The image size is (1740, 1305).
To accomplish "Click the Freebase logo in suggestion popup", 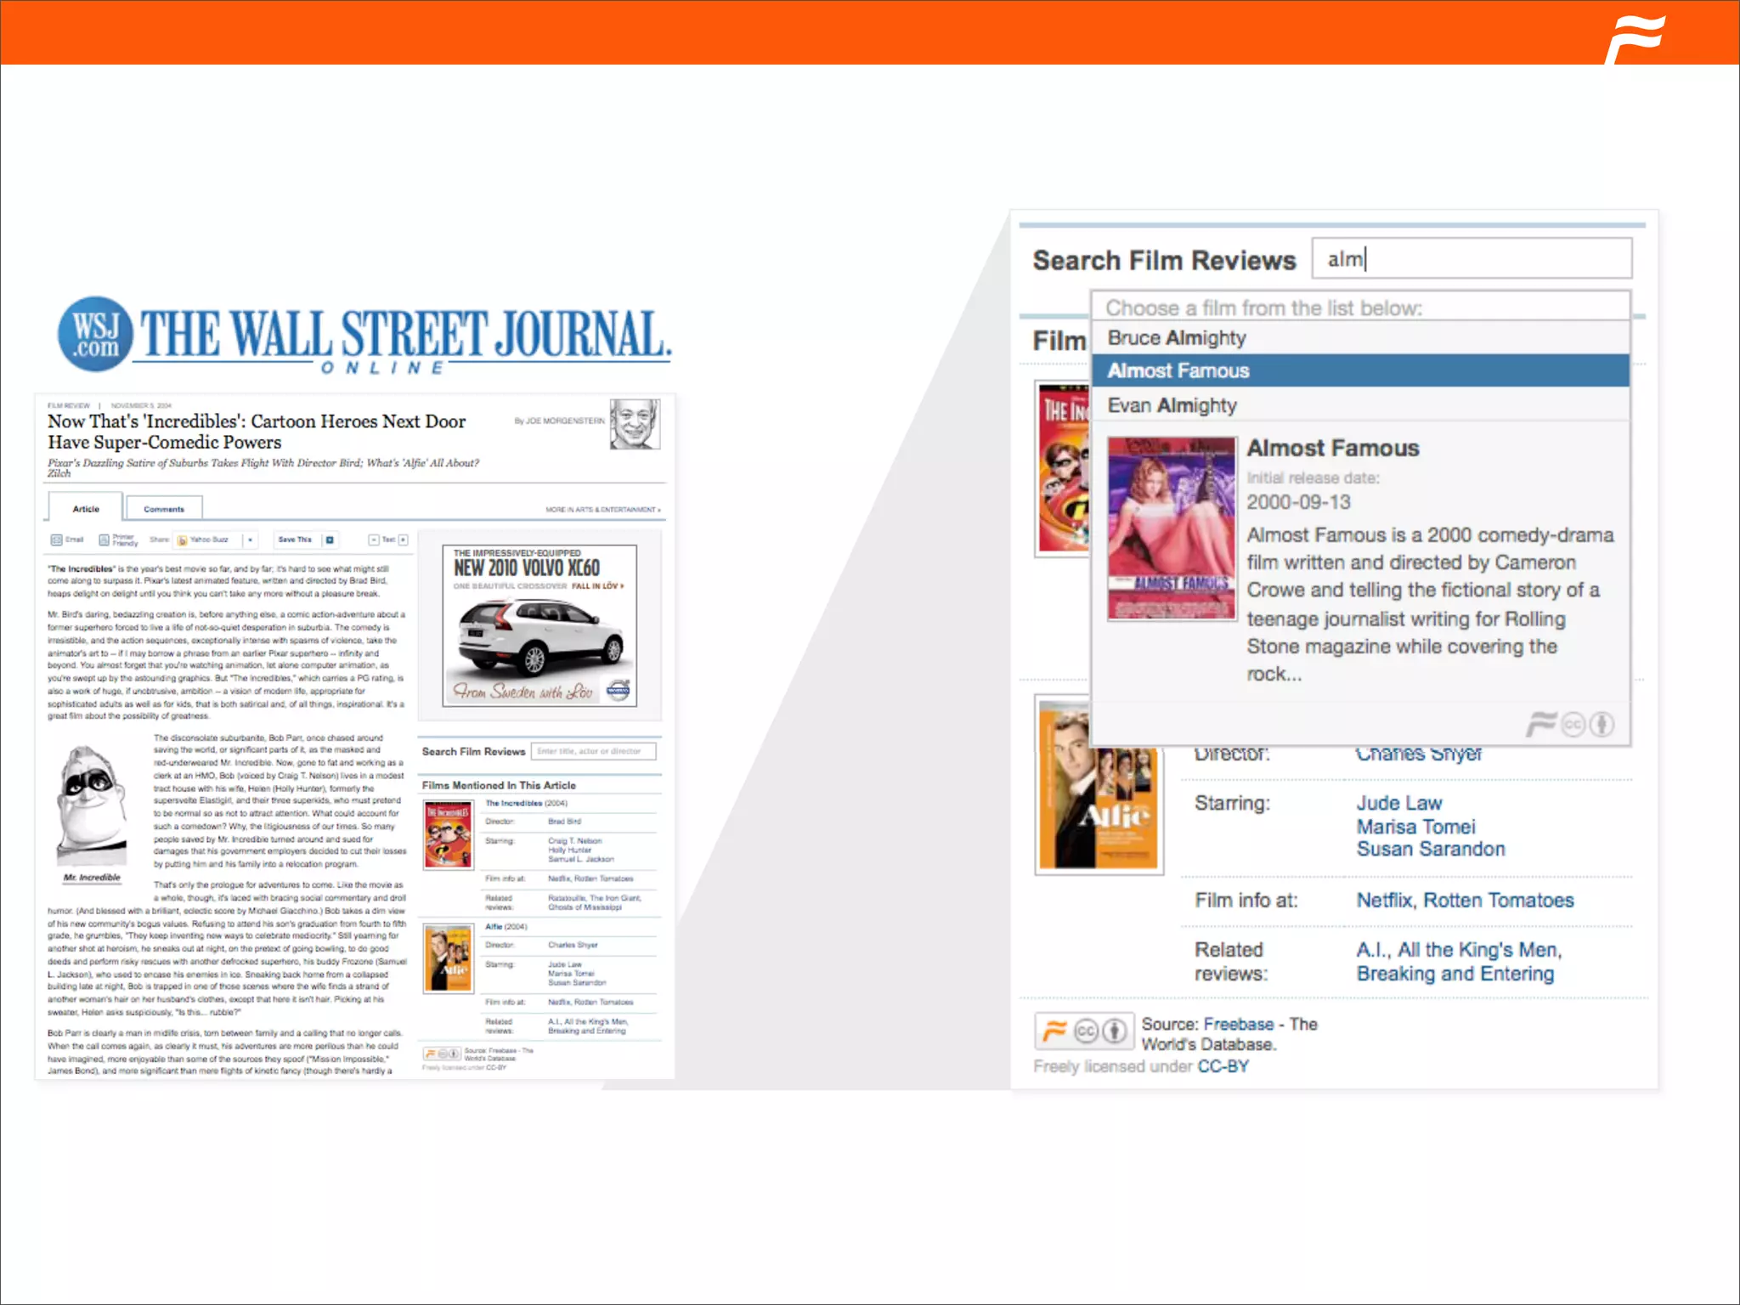I will (1540, 724).
